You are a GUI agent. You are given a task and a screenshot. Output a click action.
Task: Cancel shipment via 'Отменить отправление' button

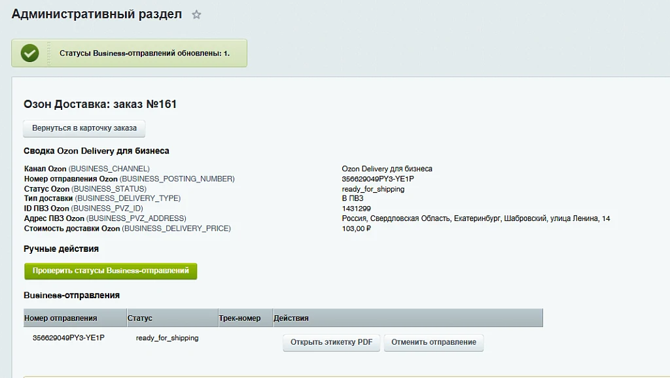click(x=434, y=342)
